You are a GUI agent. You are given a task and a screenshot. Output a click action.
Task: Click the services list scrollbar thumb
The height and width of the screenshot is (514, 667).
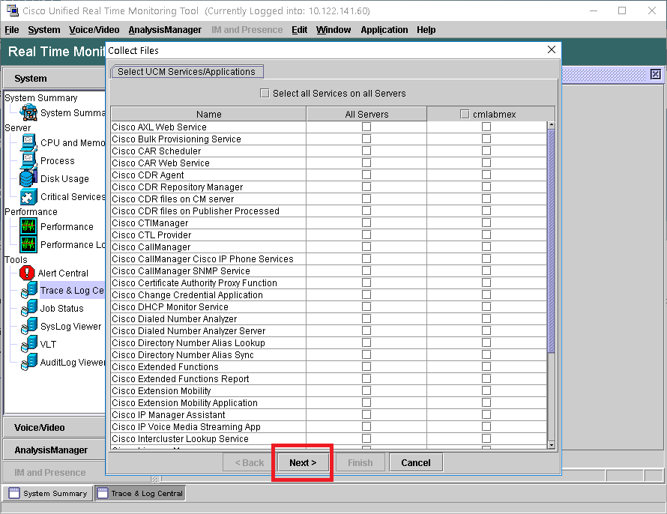[552, 241]
